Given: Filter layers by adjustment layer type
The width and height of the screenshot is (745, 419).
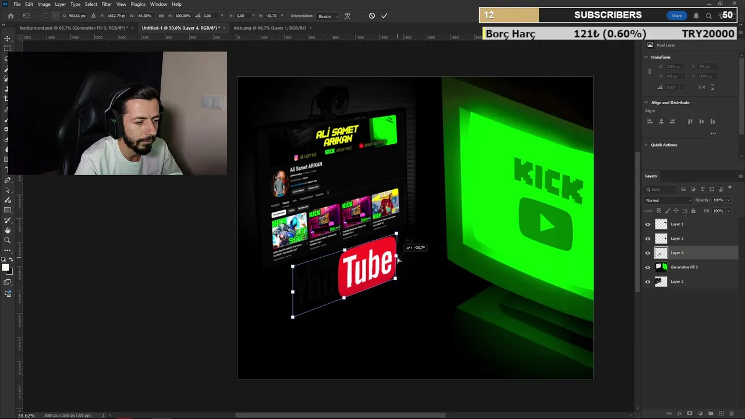Looking at the screenshot, I should click(x=693, y=189).
